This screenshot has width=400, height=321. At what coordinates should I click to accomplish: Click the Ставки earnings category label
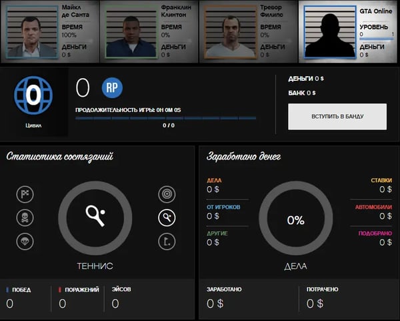tap(381, 180)
